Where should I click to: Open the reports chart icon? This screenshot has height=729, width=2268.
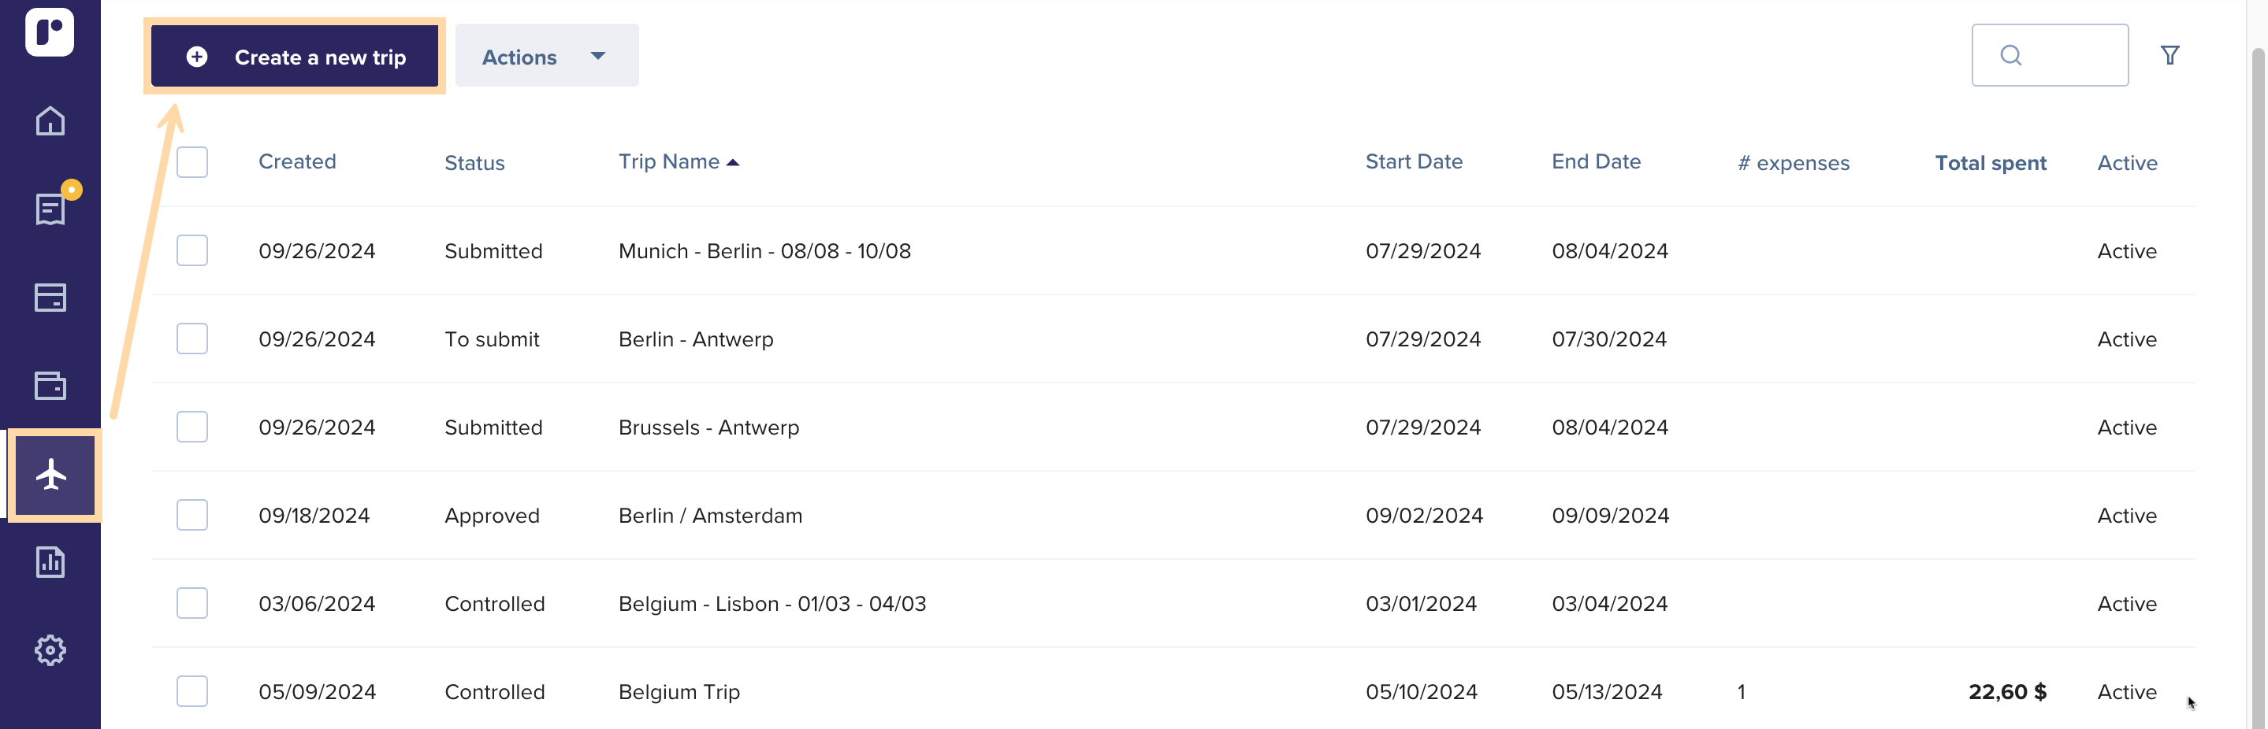tap(50, 562)
